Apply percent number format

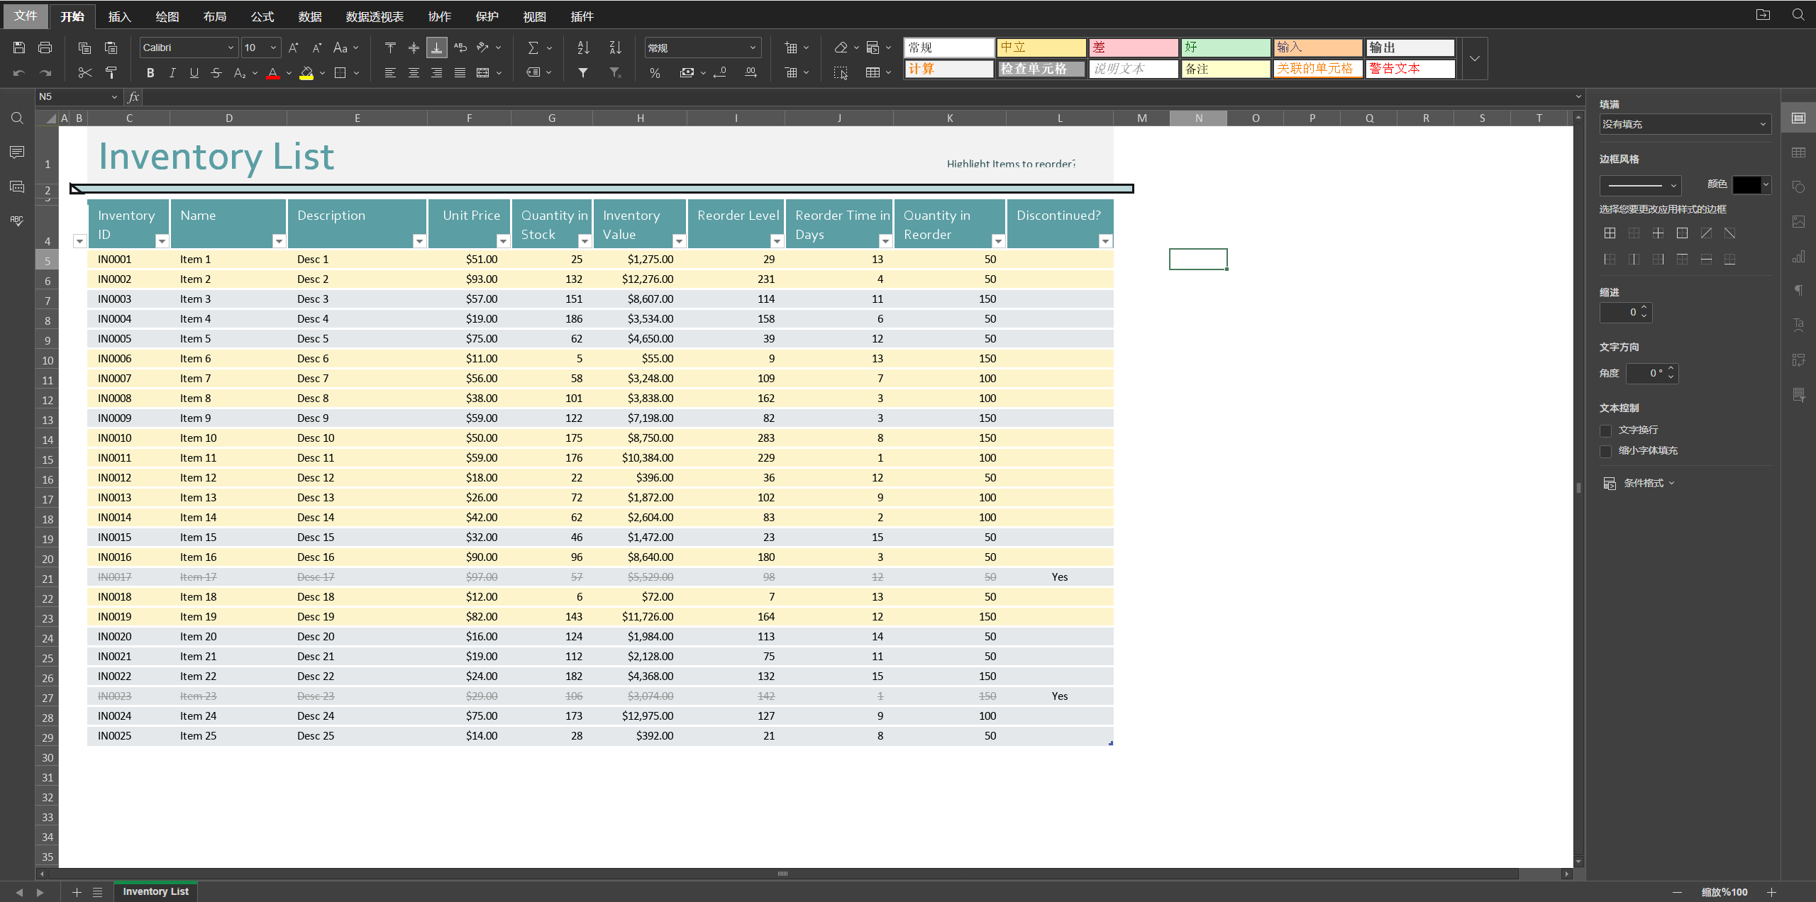click(655, 72)
